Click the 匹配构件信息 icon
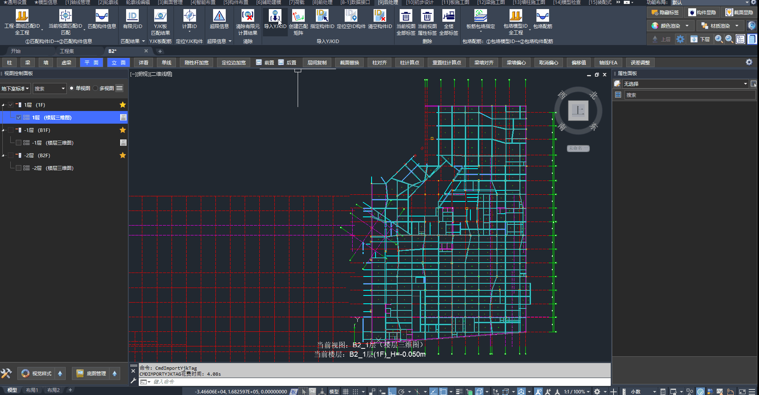This screenshot has height=395, width=759. (x=102, y=16)
